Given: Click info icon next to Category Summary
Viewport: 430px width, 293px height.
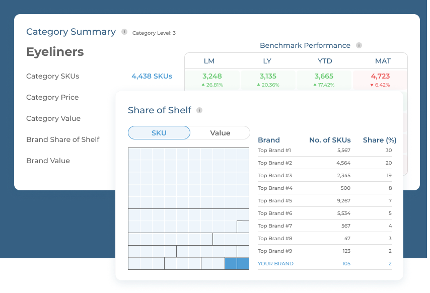Looking at the screenshot, I should coord(124,32).
